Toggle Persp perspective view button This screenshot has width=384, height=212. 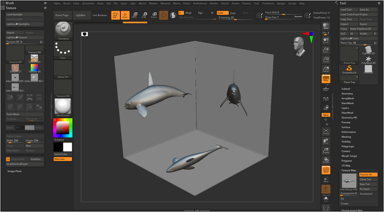pyautogui.click(x=326, y=79)
